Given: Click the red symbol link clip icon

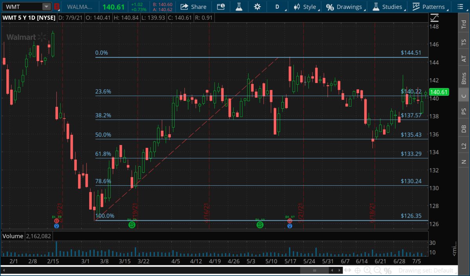Looking at the screenshot, I should pos(57,7).
